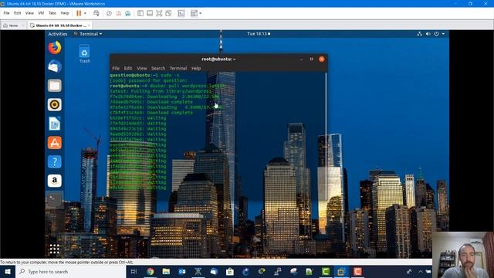The height and width of the screenshot is (278, 494).
Task: Toggle the thumbnail bar view icon
Action: (150, 13)
